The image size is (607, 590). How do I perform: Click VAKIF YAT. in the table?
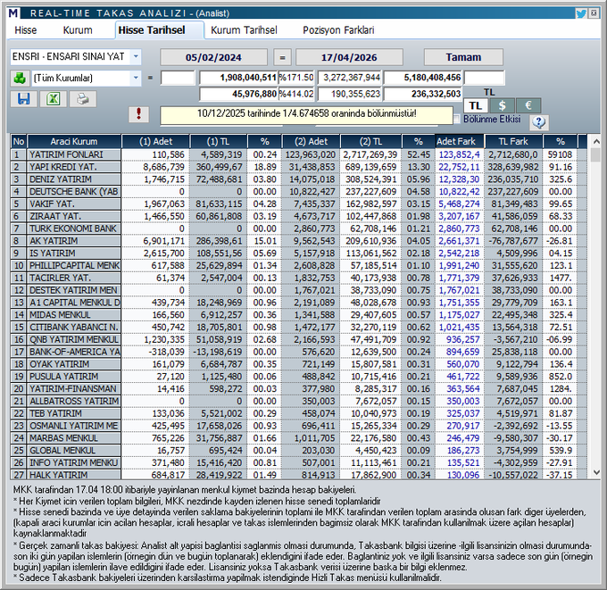53,204
